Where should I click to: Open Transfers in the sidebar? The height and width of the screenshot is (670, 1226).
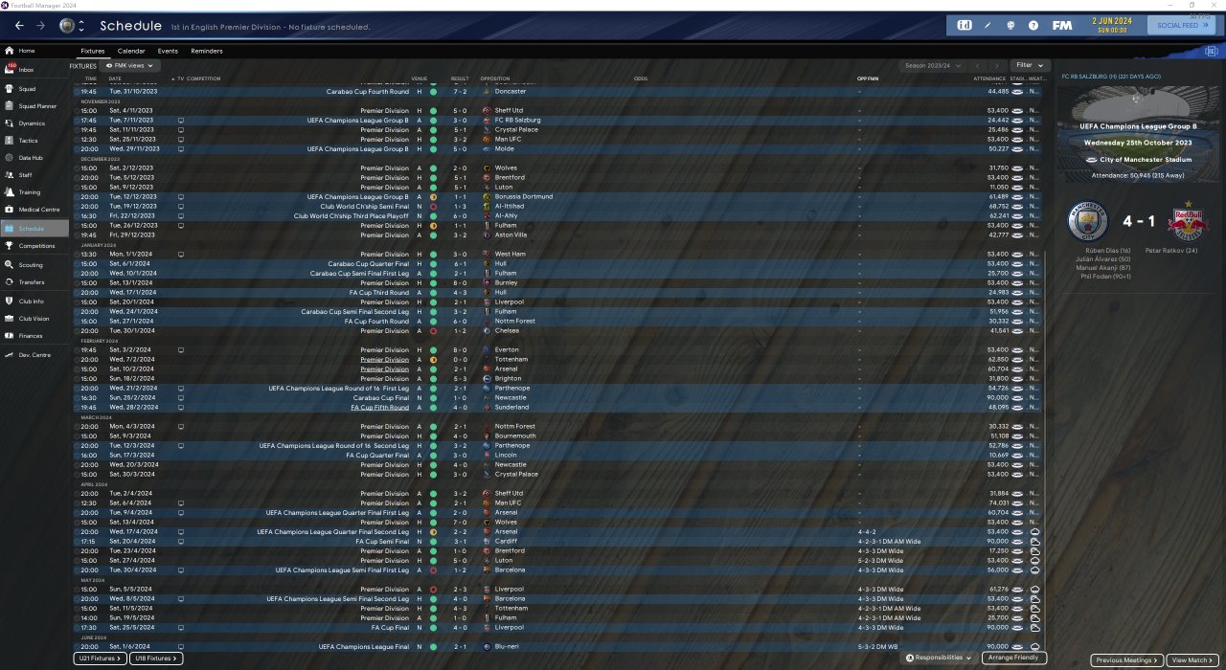pyautogui.click(x=34, y=282)
